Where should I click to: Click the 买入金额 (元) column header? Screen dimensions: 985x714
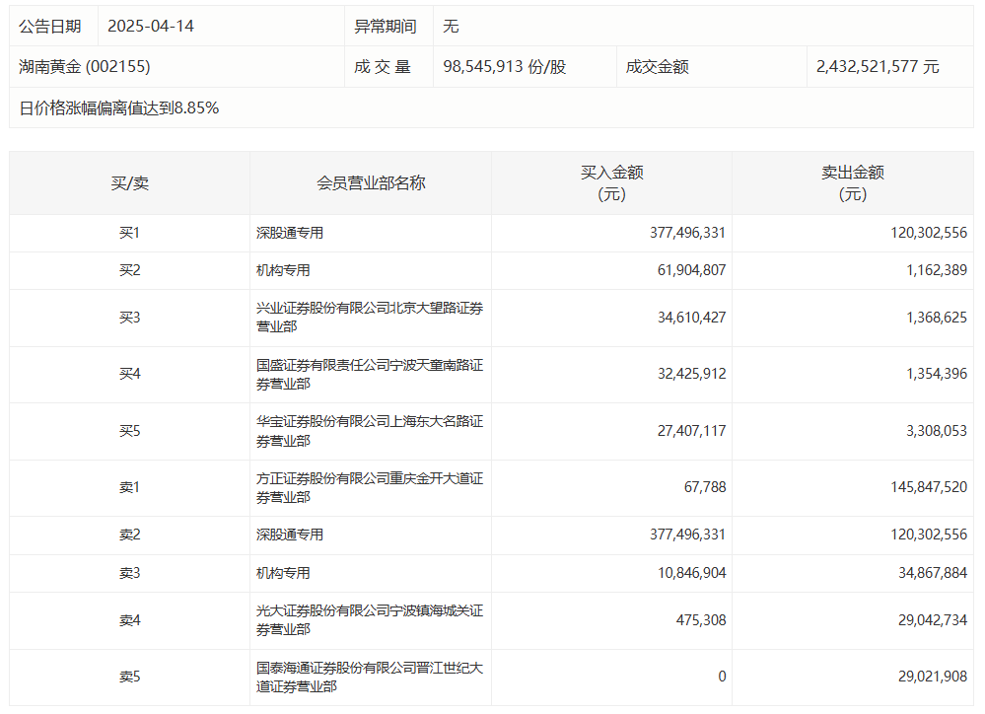click(x=612, y=182)
